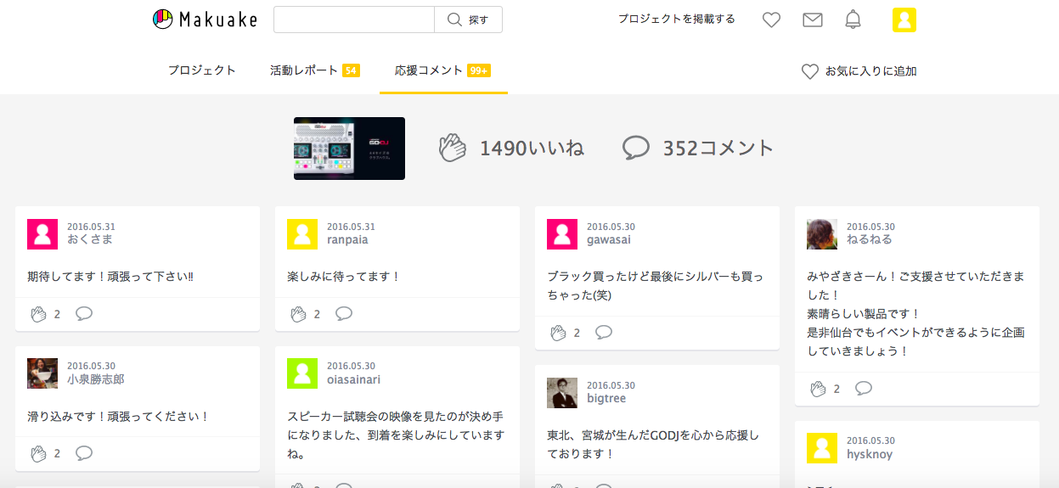Open username bigtree
The width and height of the screenshot is (1059, 488).
(x=606, y=399)
